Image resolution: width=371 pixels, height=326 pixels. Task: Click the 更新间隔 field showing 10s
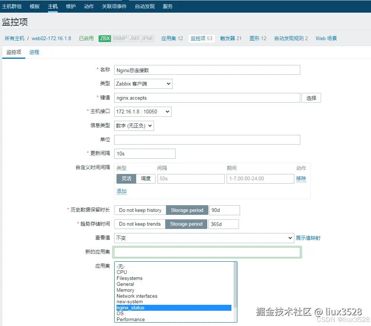click(145, 154)
